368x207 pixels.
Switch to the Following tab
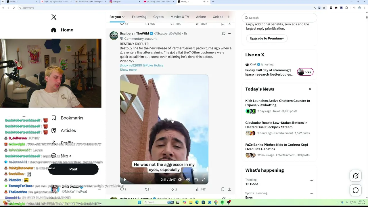pyautogui.click(x=139, y=17)
